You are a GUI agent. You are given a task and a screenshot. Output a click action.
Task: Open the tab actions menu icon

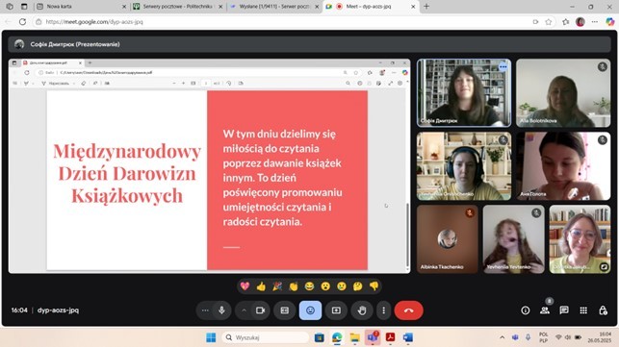(x=24, y=7)
